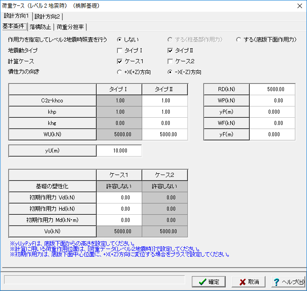Screen dimensions: 307x291
Task: Click WU(kN) タイプⅠ grayed cell
Action: tap(119, 134)
